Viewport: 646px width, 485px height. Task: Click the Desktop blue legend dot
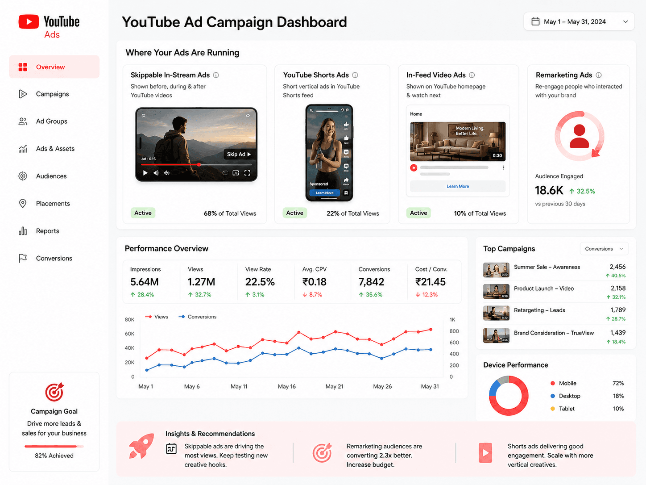(553, 396)
